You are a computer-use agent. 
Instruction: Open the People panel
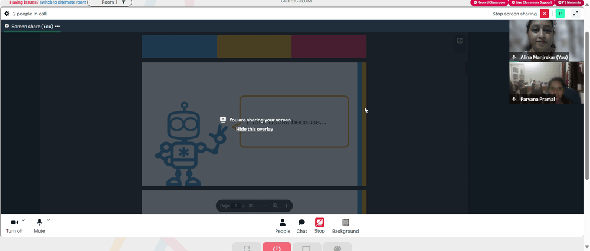283,226
